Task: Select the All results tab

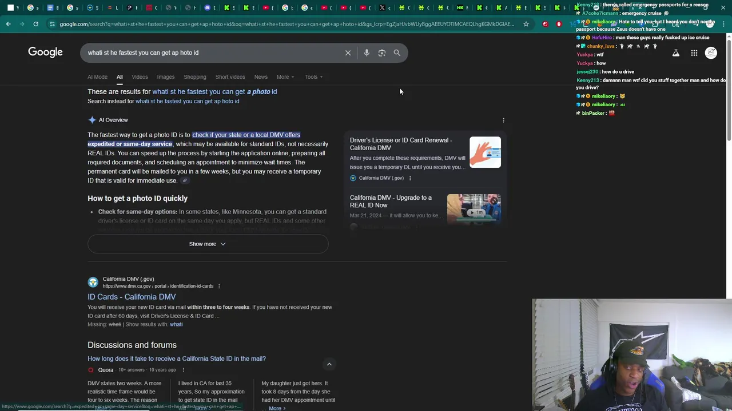Action: (120, 77)
